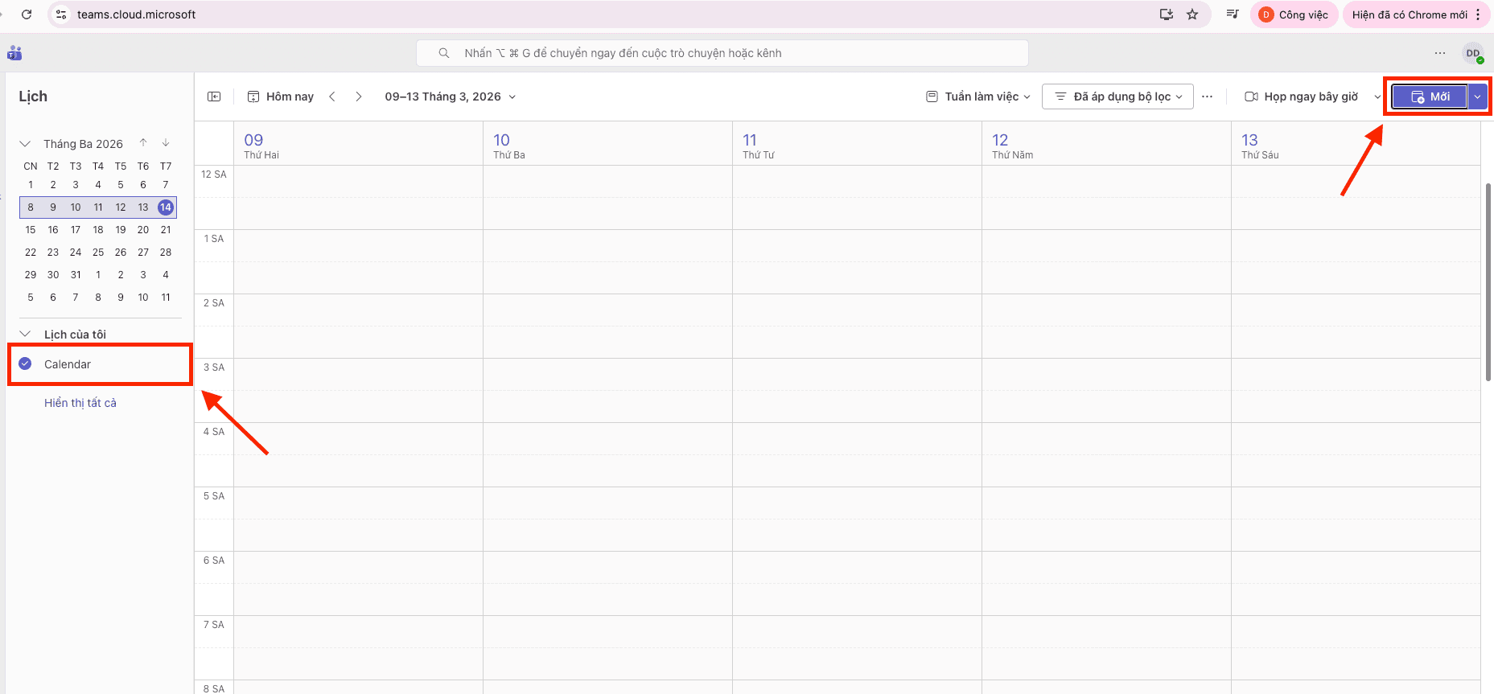The image size is (1494, 694).
Task: Select the 12 Thứ Năm column header
Action: pos(1106,145)
